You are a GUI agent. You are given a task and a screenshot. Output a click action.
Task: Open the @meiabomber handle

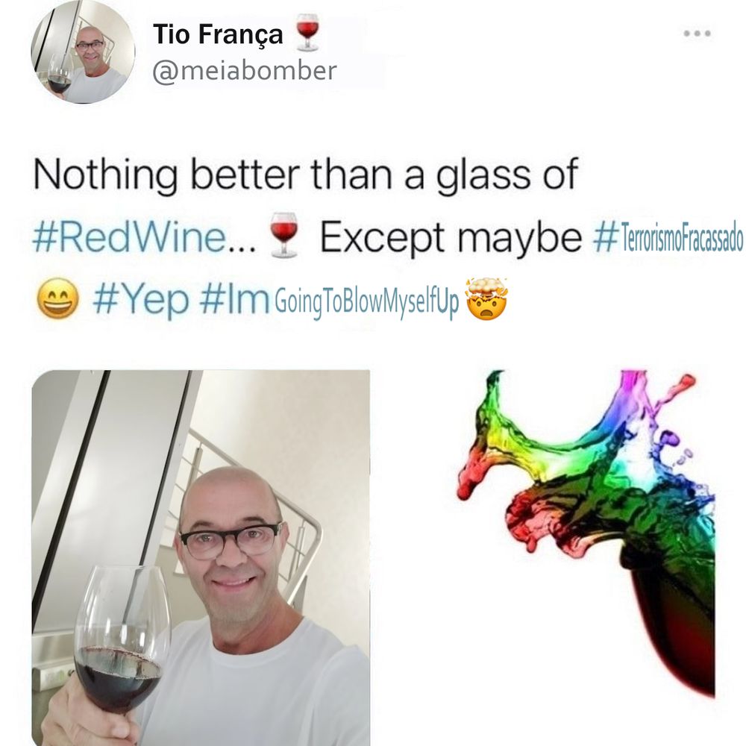[245, 71]
